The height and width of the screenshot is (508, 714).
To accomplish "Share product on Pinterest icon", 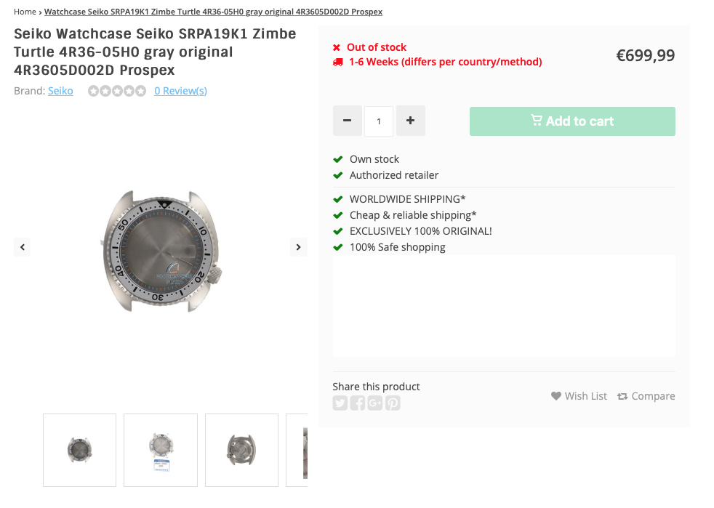I will click(x=393, y=403).
